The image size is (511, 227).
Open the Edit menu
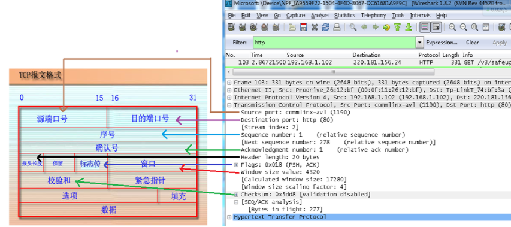pyautogui.click(x=246, y=16)
